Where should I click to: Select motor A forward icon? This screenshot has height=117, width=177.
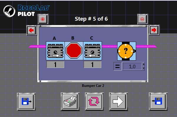55,51
